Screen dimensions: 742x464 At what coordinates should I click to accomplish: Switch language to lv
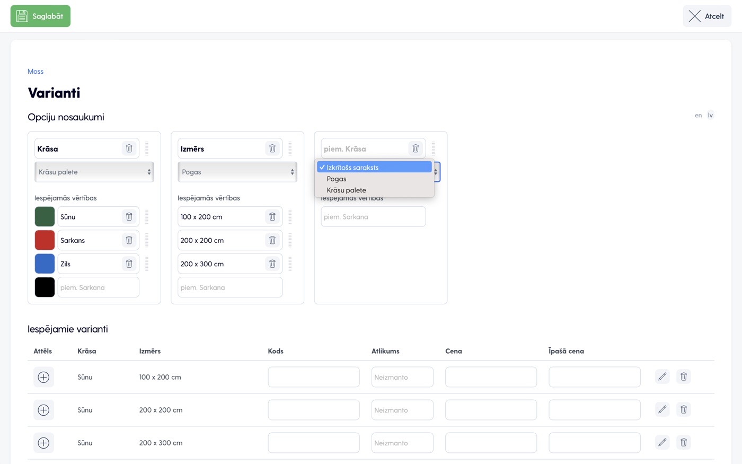pos(710,115)
